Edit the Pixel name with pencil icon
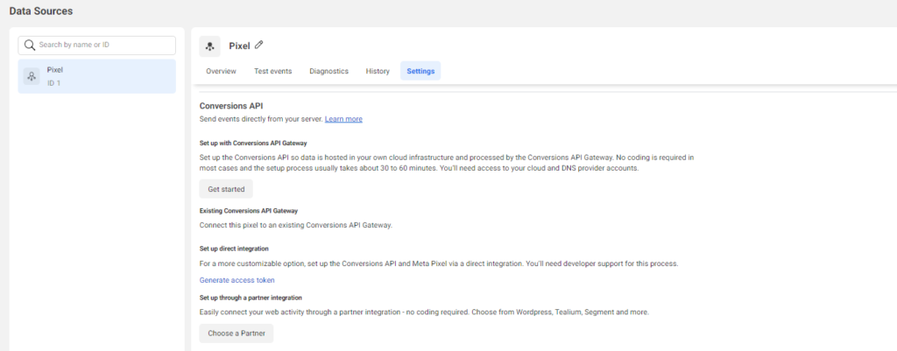 point(259,45)
